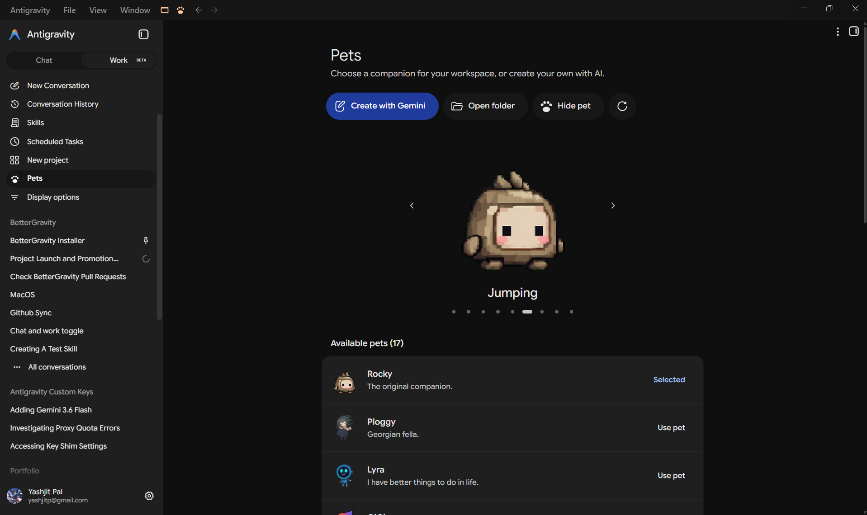
Task: Open the Antigravity menu
Action: click(x=30, y=10)
